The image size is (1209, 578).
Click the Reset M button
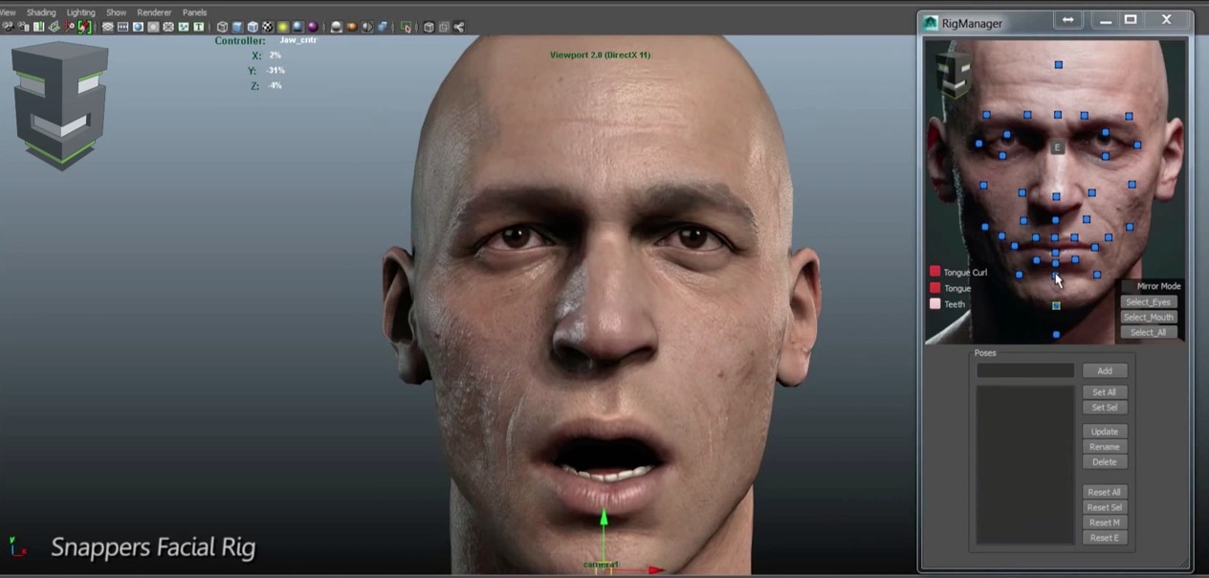click(x=1105, y=522)
